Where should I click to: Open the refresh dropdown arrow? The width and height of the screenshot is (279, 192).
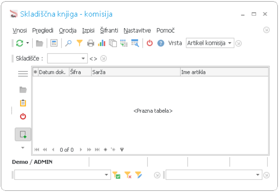[27, 43]
